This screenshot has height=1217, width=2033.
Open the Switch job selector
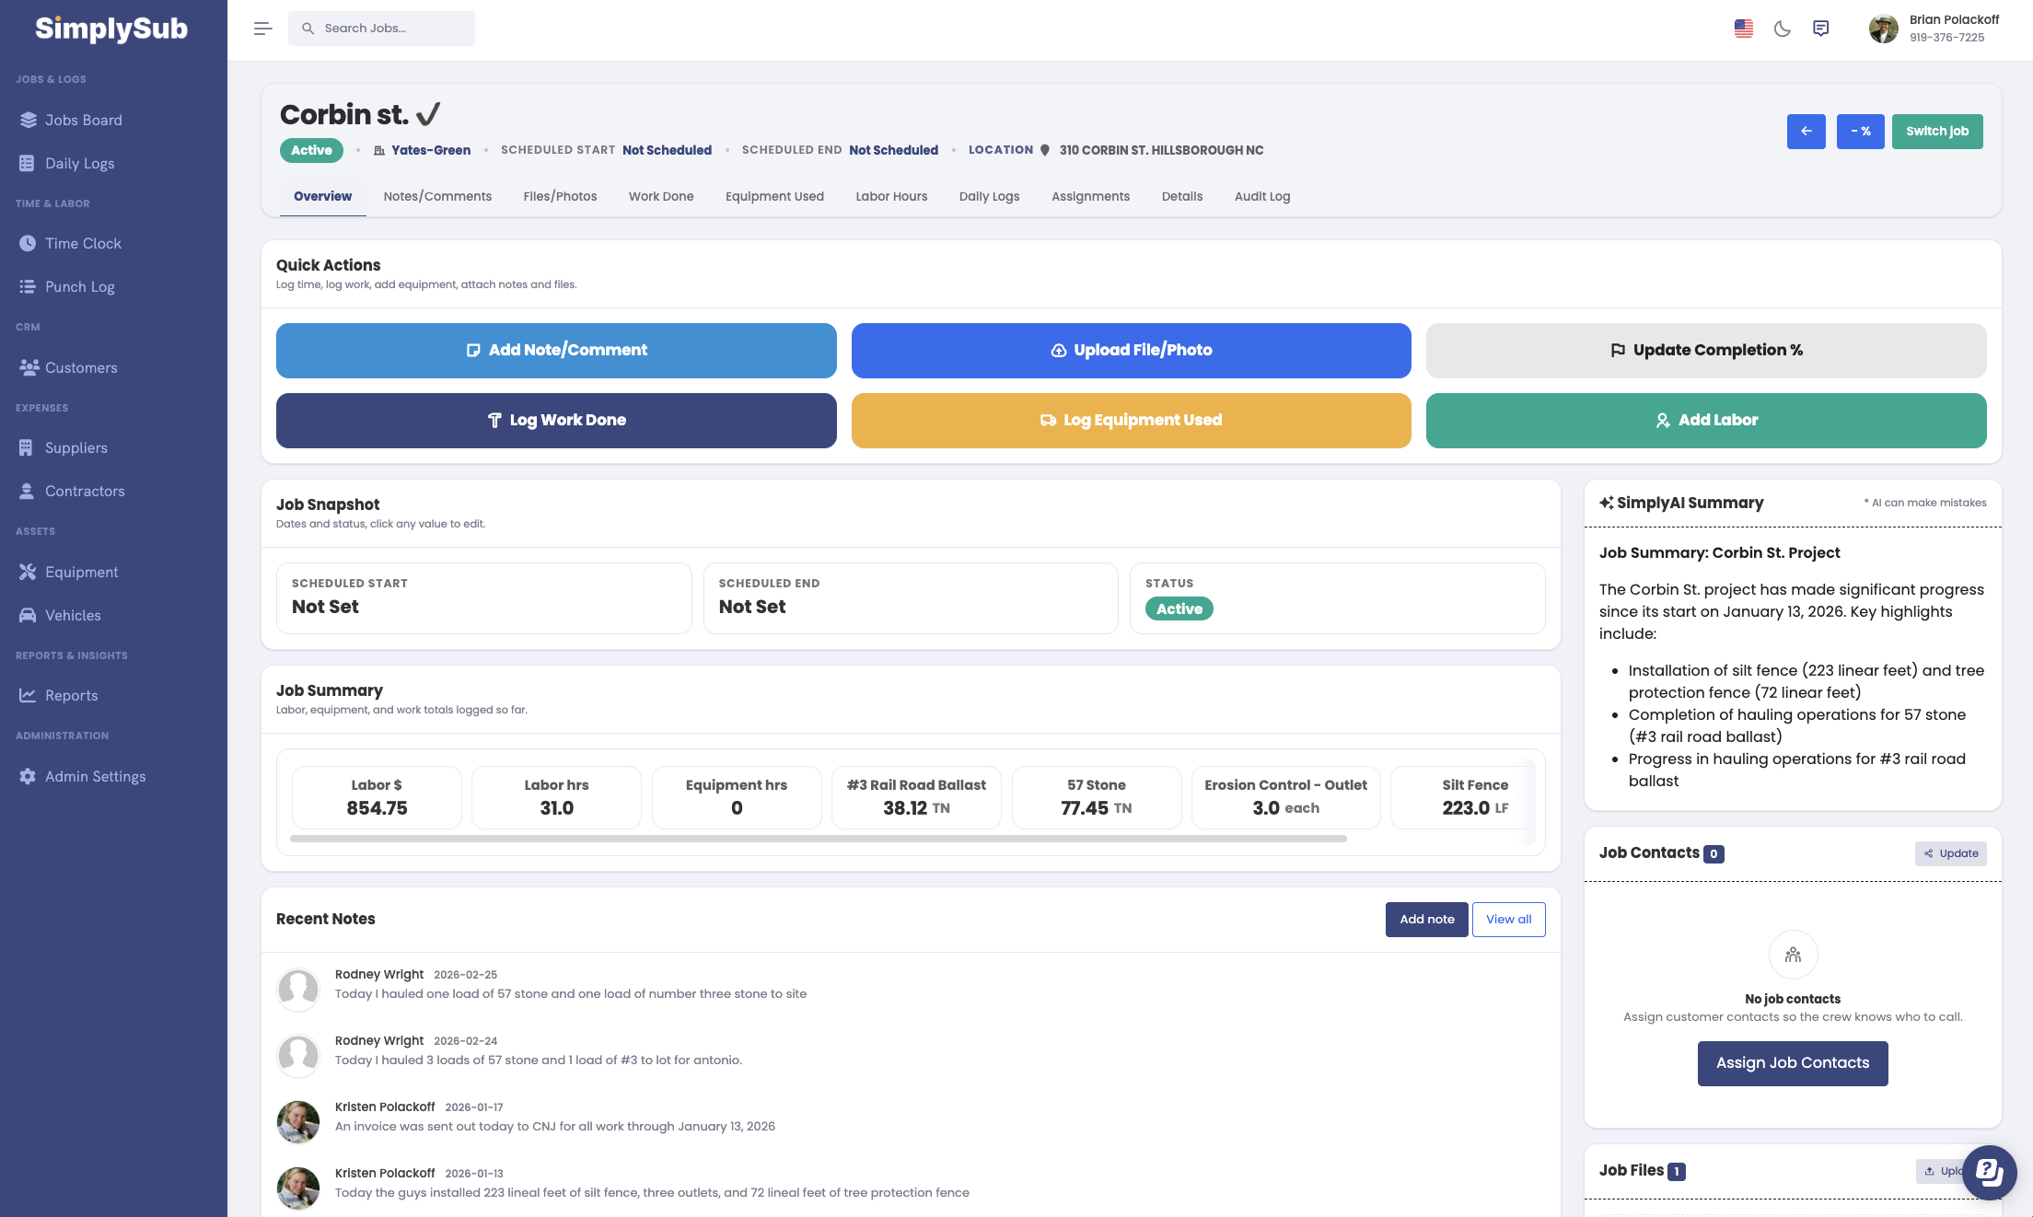(1936, 132)
